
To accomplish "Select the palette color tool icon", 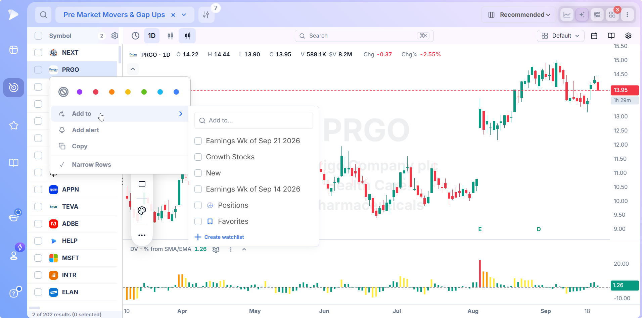I will coord(142,211).
